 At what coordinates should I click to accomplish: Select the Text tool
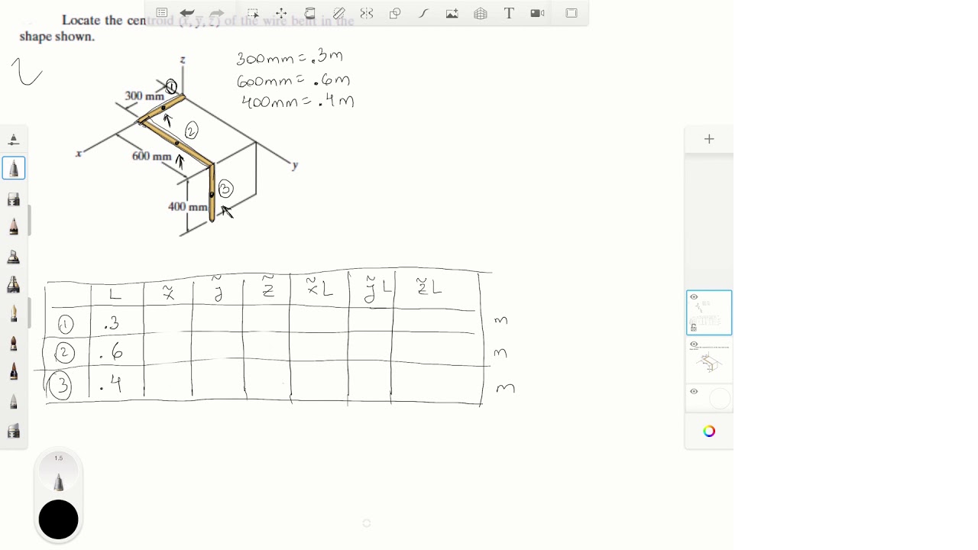[x=509, y=13]
